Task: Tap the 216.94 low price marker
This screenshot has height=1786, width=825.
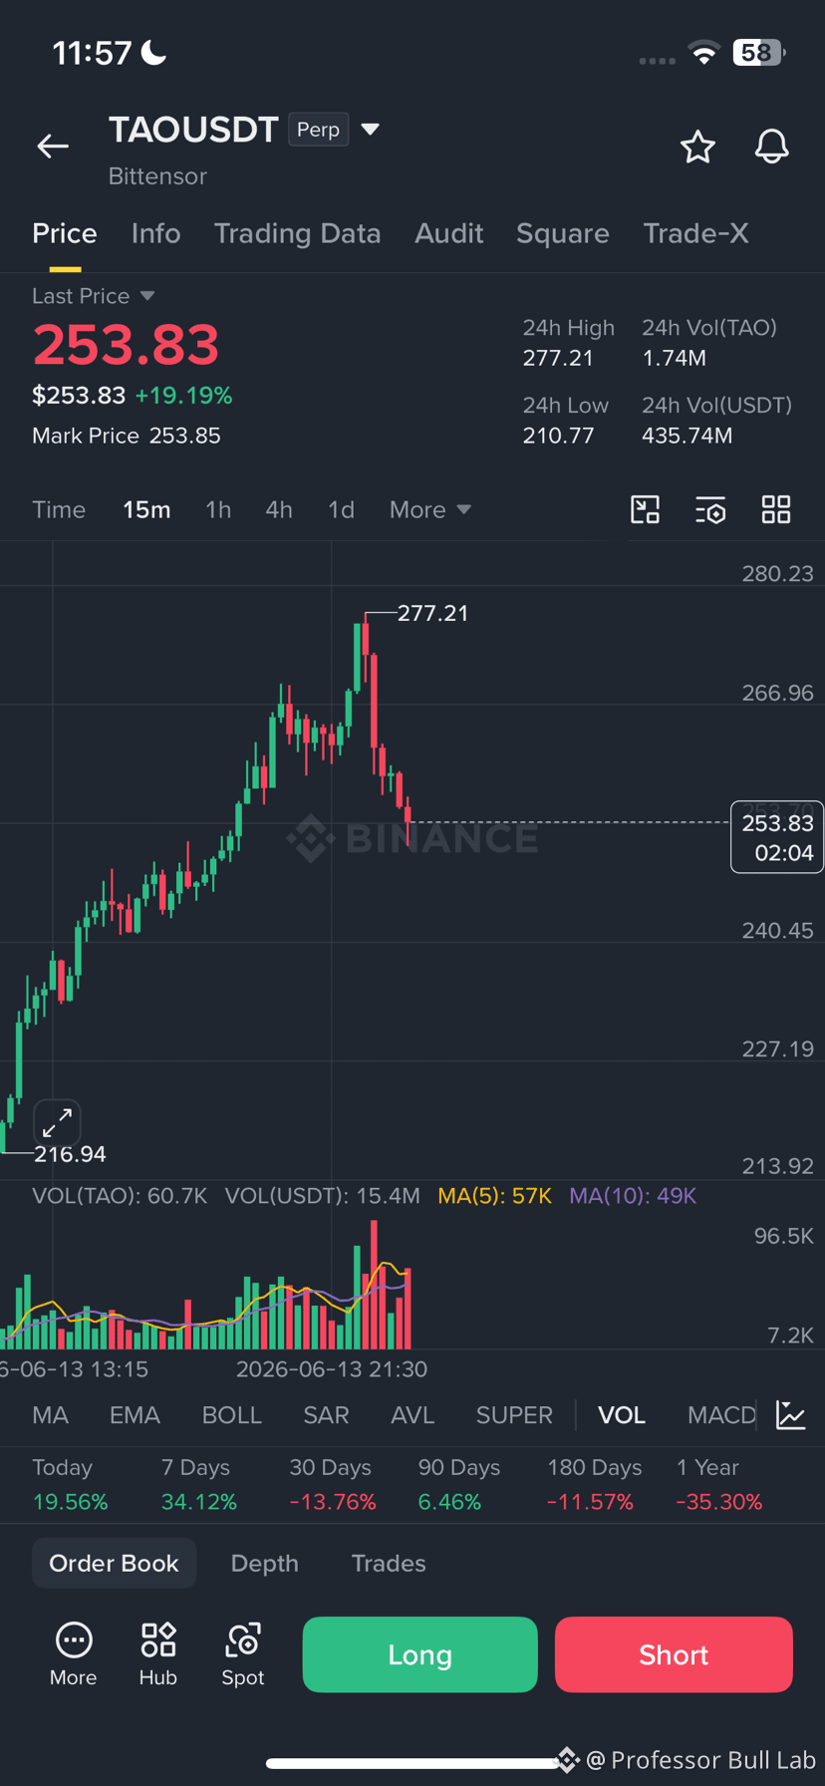Action: click(x=70, y=1154)
